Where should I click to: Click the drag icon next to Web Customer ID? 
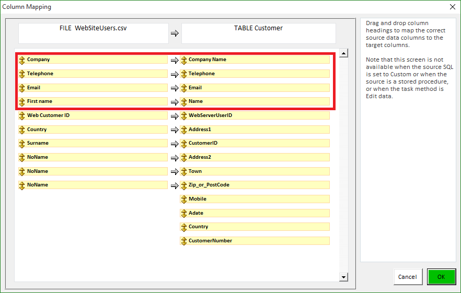click(22, 115)
